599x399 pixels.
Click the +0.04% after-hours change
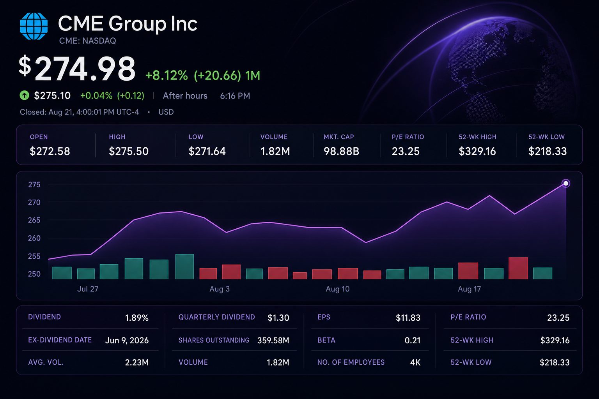[x=96, y=95]
